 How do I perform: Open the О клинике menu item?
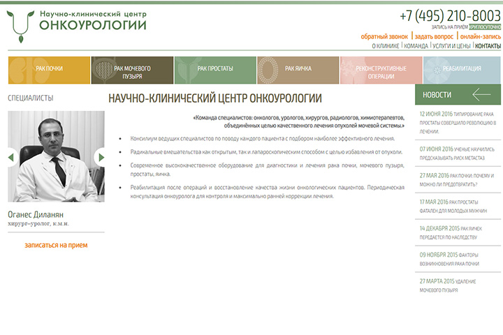(386, 46)
